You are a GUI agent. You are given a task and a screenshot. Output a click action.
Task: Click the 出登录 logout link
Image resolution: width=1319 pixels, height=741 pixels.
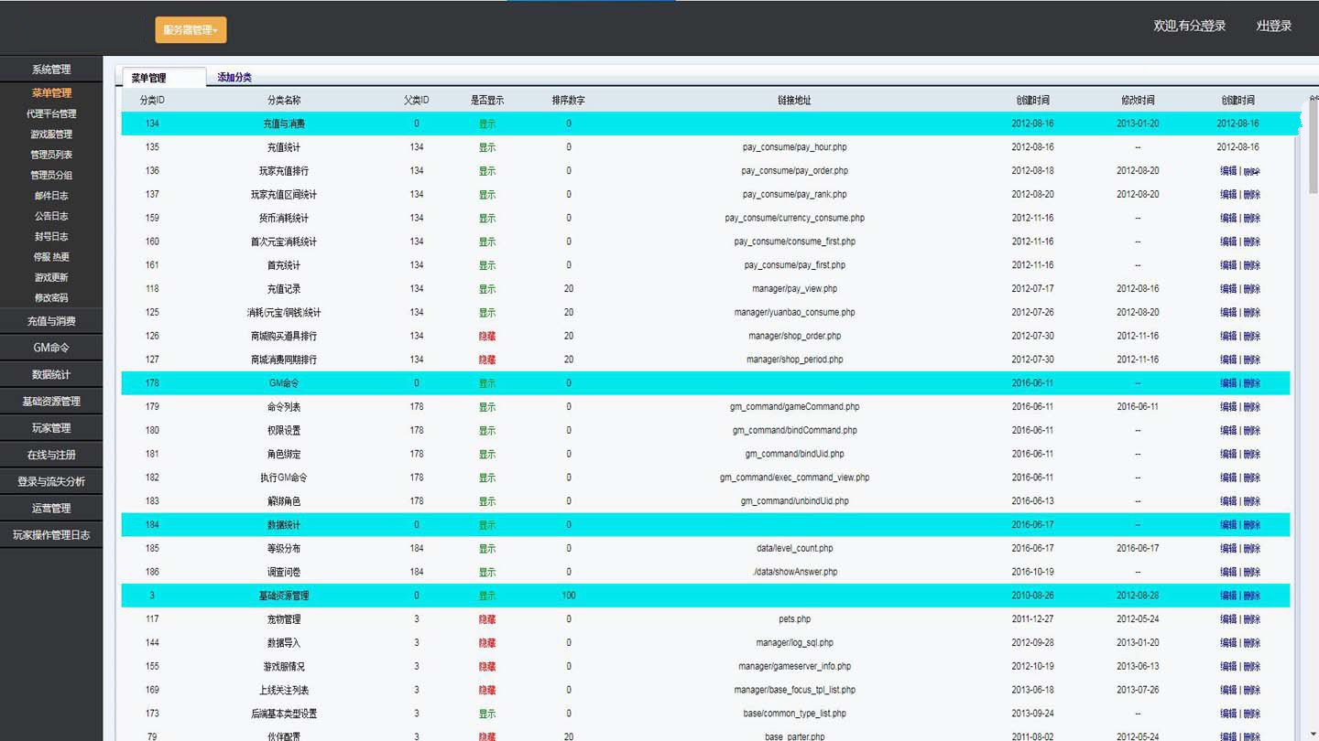coord(1273,26)
